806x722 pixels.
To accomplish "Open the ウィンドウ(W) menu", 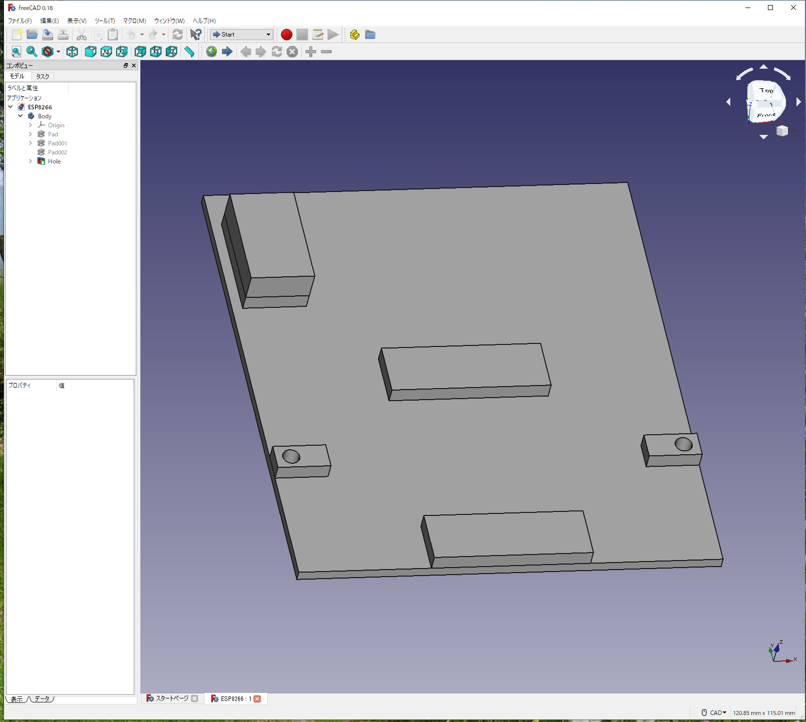I will click(x=169, y=21).
